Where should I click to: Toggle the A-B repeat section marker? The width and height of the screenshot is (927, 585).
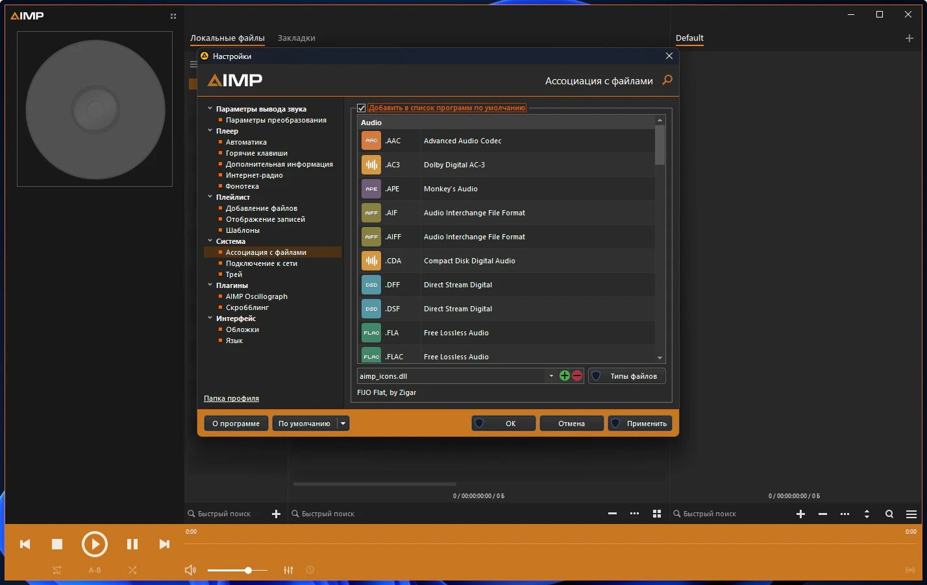coord(95,570)
